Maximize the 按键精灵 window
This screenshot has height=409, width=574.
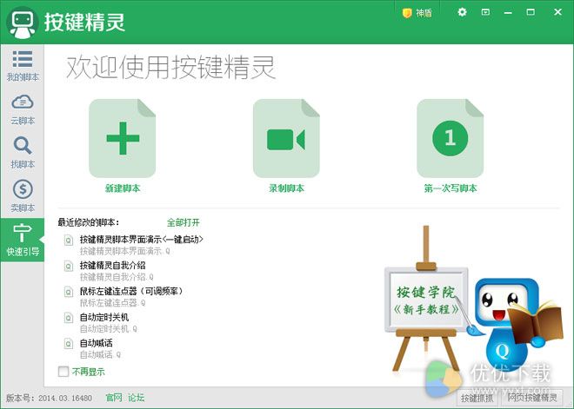(x=531, y=12)
